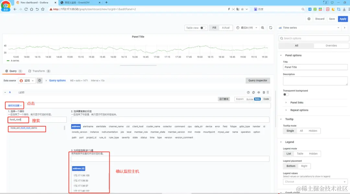The width and height of the screenshot is (350, 194).
Task: Click the night mode moon extension icon
Action: click(x=333, y=9)
